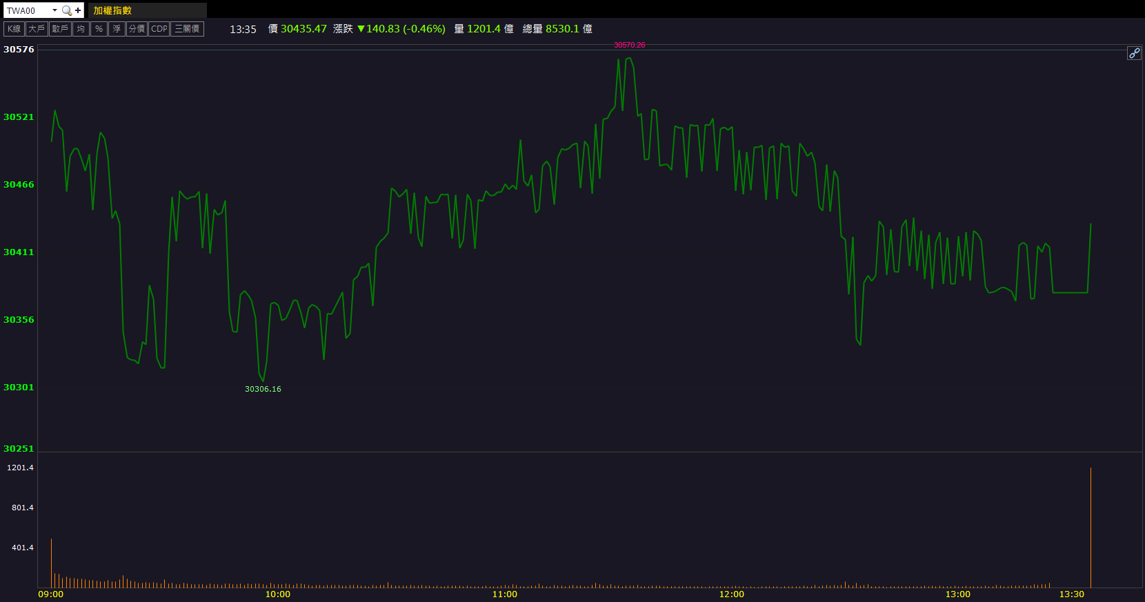
Task: Click the 30306.16 low price label
Action: click(x=263, y=389)
